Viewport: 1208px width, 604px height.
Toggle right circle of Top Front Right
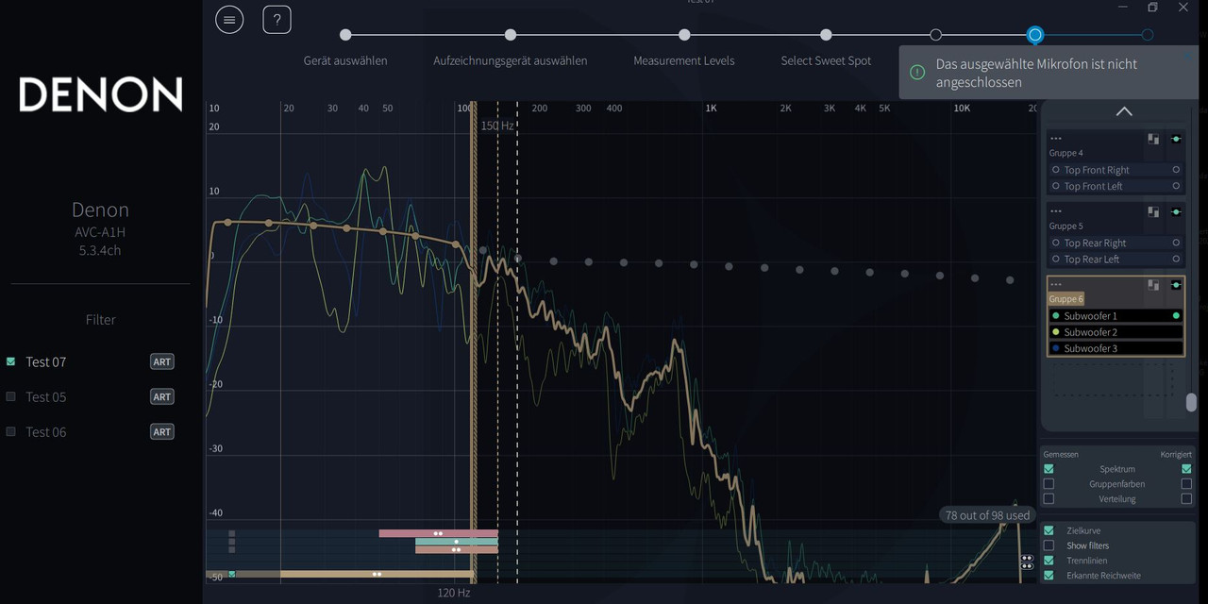point(1176,170)
